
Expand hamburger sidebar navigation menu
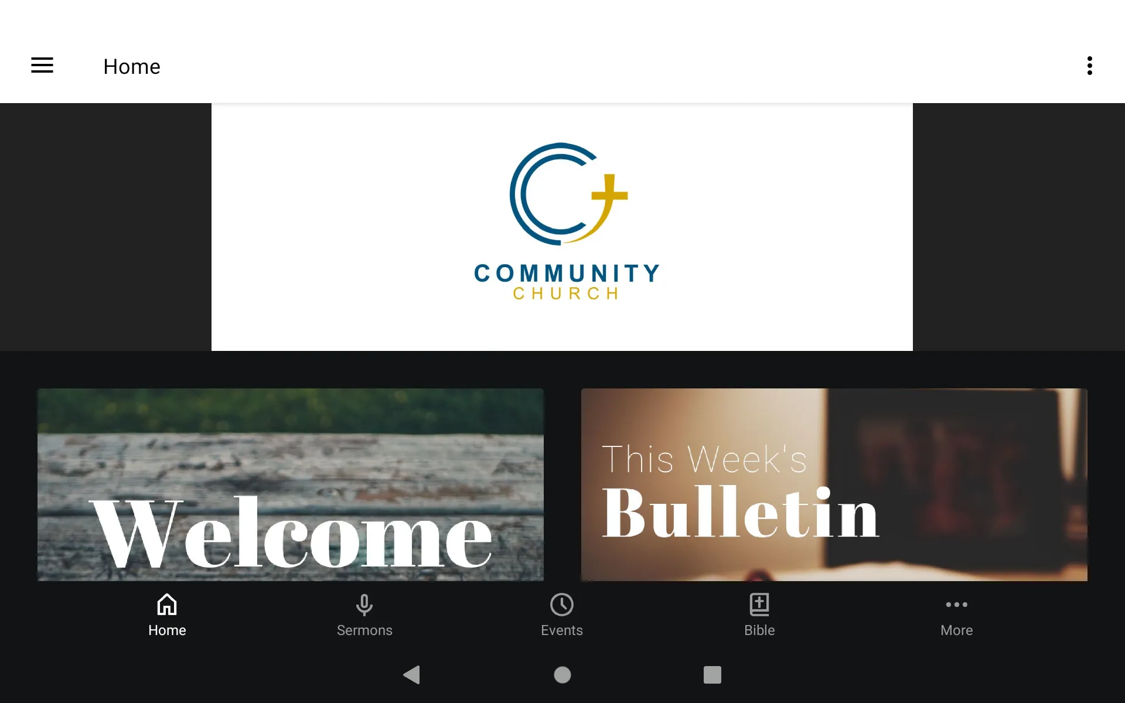tap(42, 66)
